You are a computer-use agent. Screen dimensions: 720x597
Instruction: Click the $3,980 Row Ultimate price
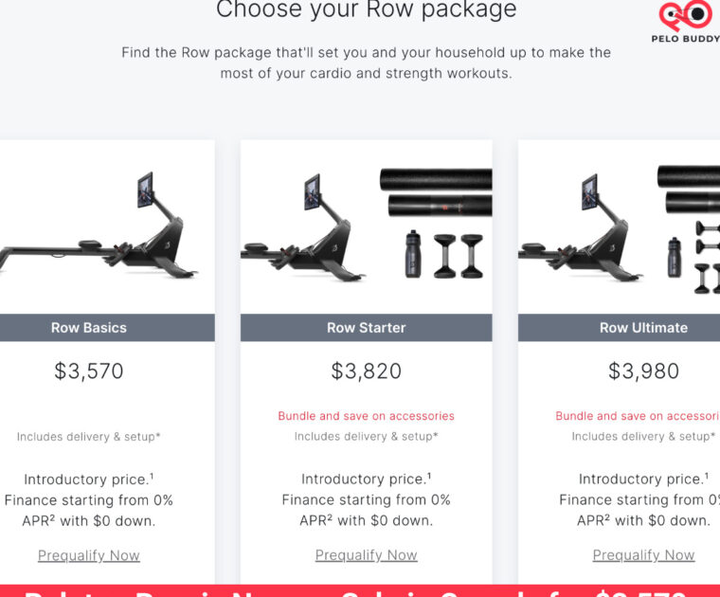coord(643,371)
